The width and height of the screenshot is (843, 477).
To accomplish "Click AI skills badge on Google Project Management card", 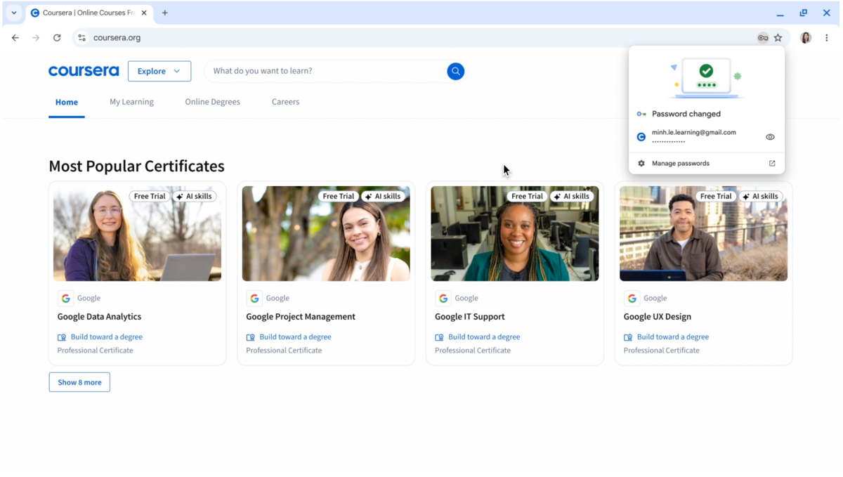I will (384, 197).
